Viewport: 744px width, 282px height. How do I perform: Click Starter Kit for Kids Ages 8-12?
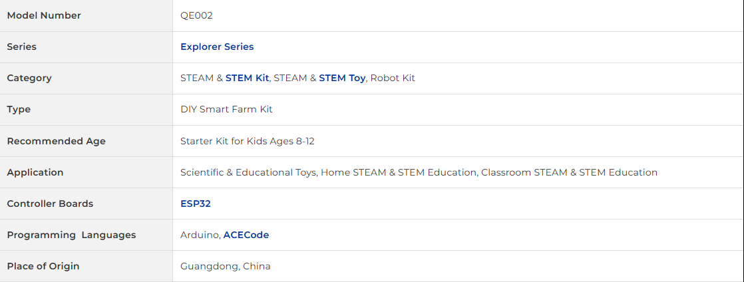pos(247,141)
